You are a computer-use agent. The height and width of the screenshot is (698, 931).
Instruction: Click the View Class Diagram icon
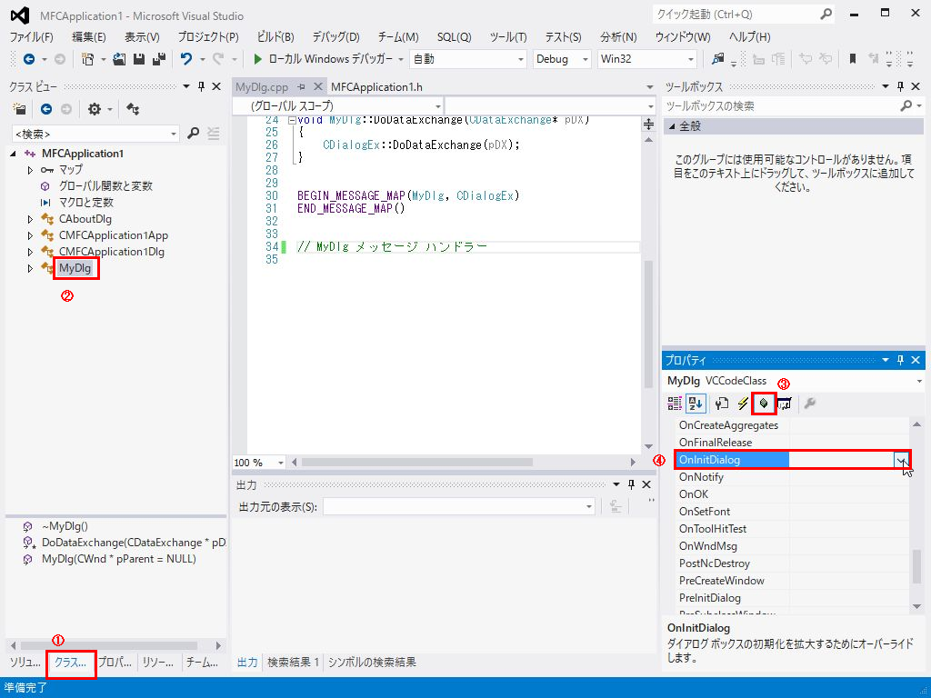tap(133, 109)
